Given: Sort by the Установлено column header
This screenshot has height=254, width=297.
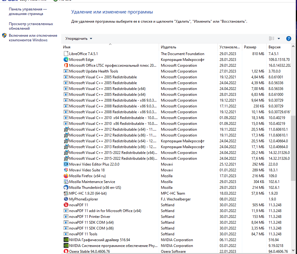Looking at the screenshot, I should coord(230,47).
